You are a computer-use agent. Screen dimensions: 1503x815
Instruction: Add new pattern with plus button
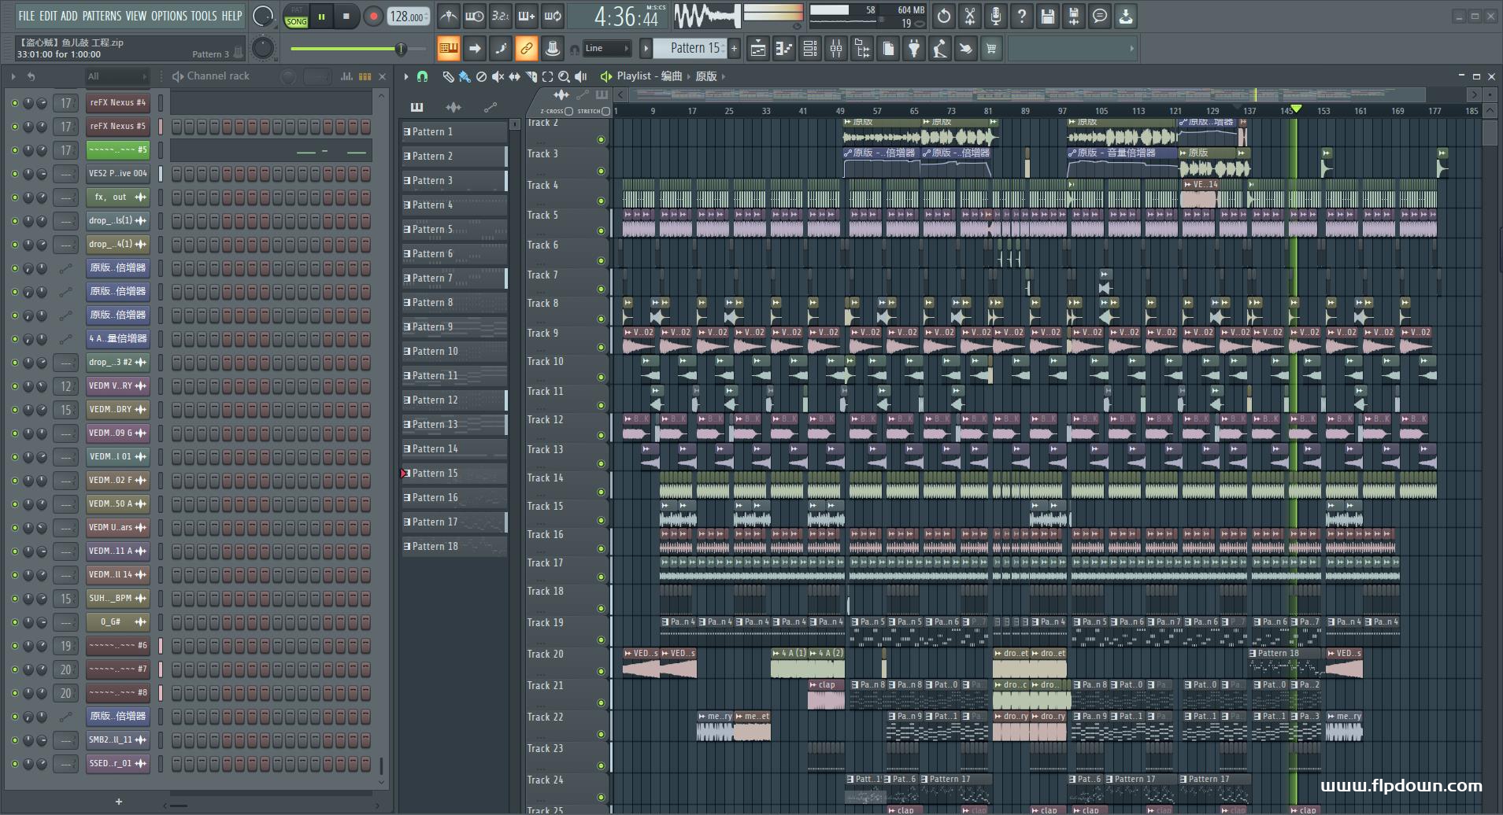point(735,49)
